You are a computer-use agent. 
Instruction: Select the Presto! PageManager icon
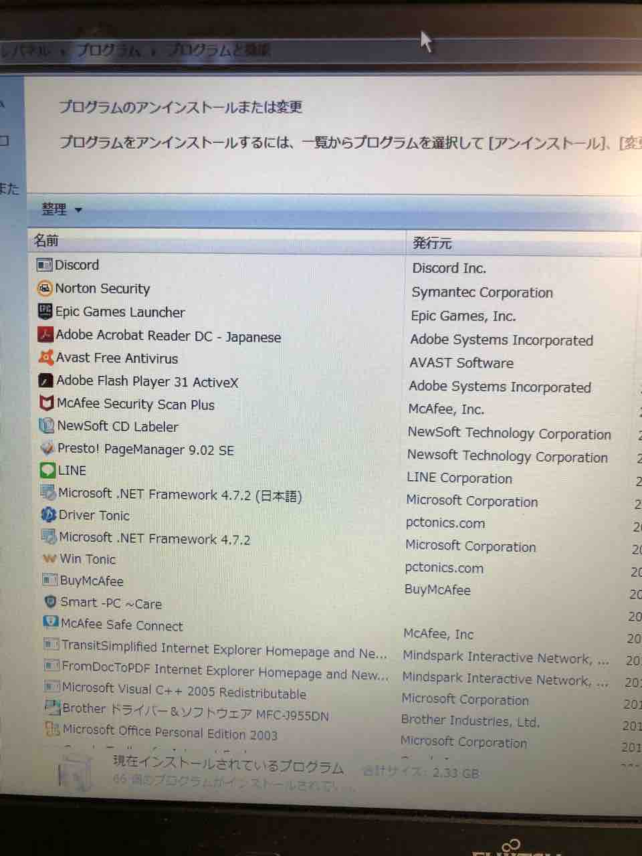[47, 448]
